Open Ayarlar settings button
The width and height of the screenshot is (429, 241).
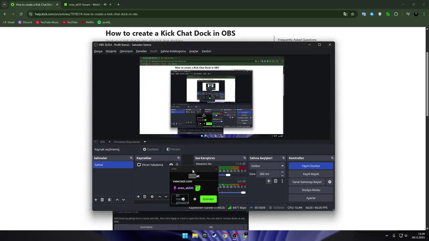pos(311,198)
